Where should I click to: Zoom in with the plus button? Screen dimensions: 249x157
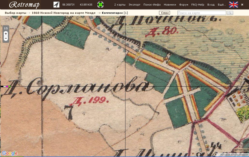coord(6,34)
